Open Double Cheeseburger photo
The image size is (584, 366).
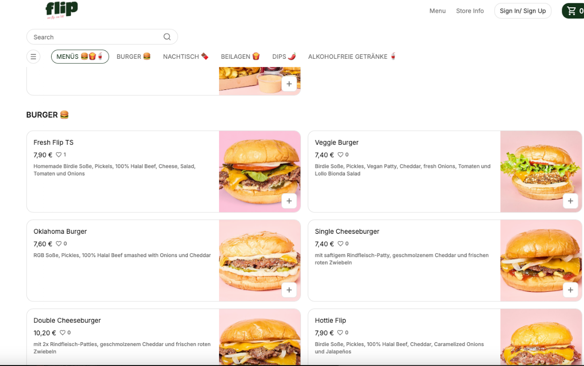point(259,337)
